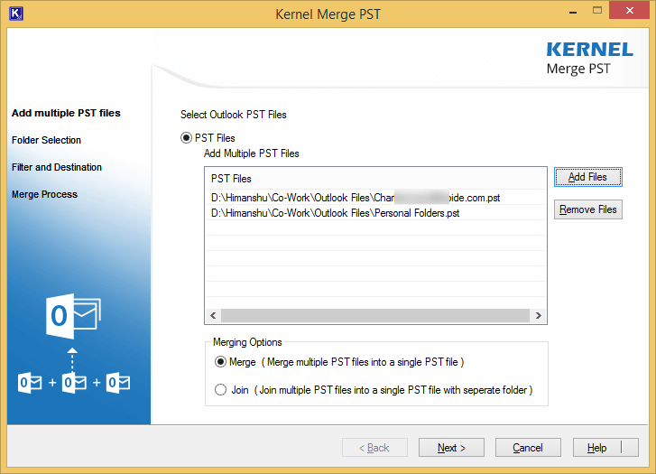Click the Add Files button
The height and width of the screenshot is (474, 656).
pyautogui.click(x=587, y=177)
